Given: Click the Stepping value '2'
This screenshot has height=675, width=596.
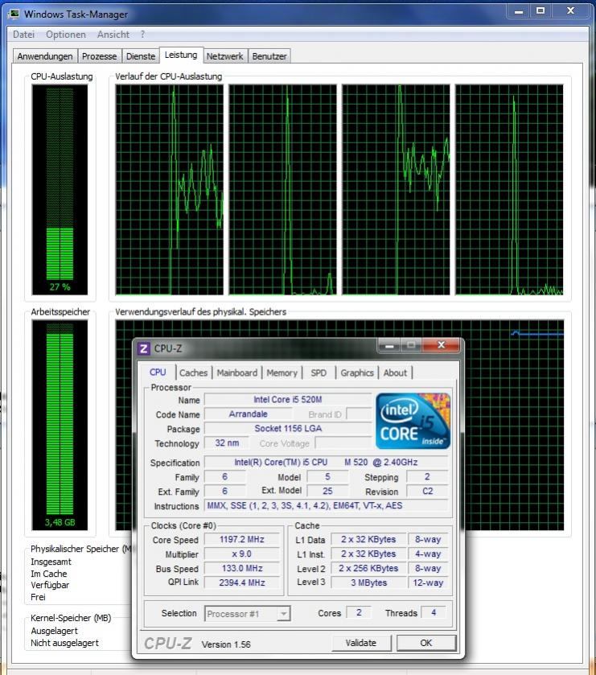Looking at the screenshot, I should tap(427, 476).
